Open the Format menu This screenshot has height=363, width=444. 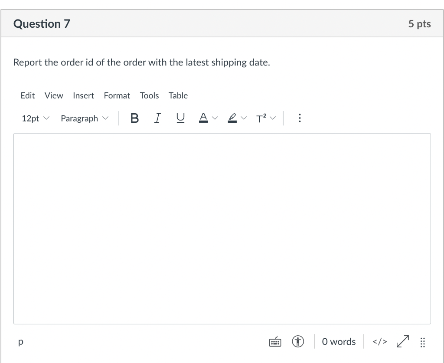pos(117,95)
